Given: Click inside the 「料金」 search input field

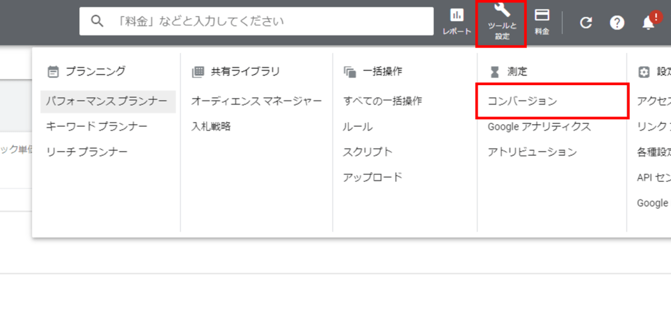Looking at the screenshot, I should 256,21.
